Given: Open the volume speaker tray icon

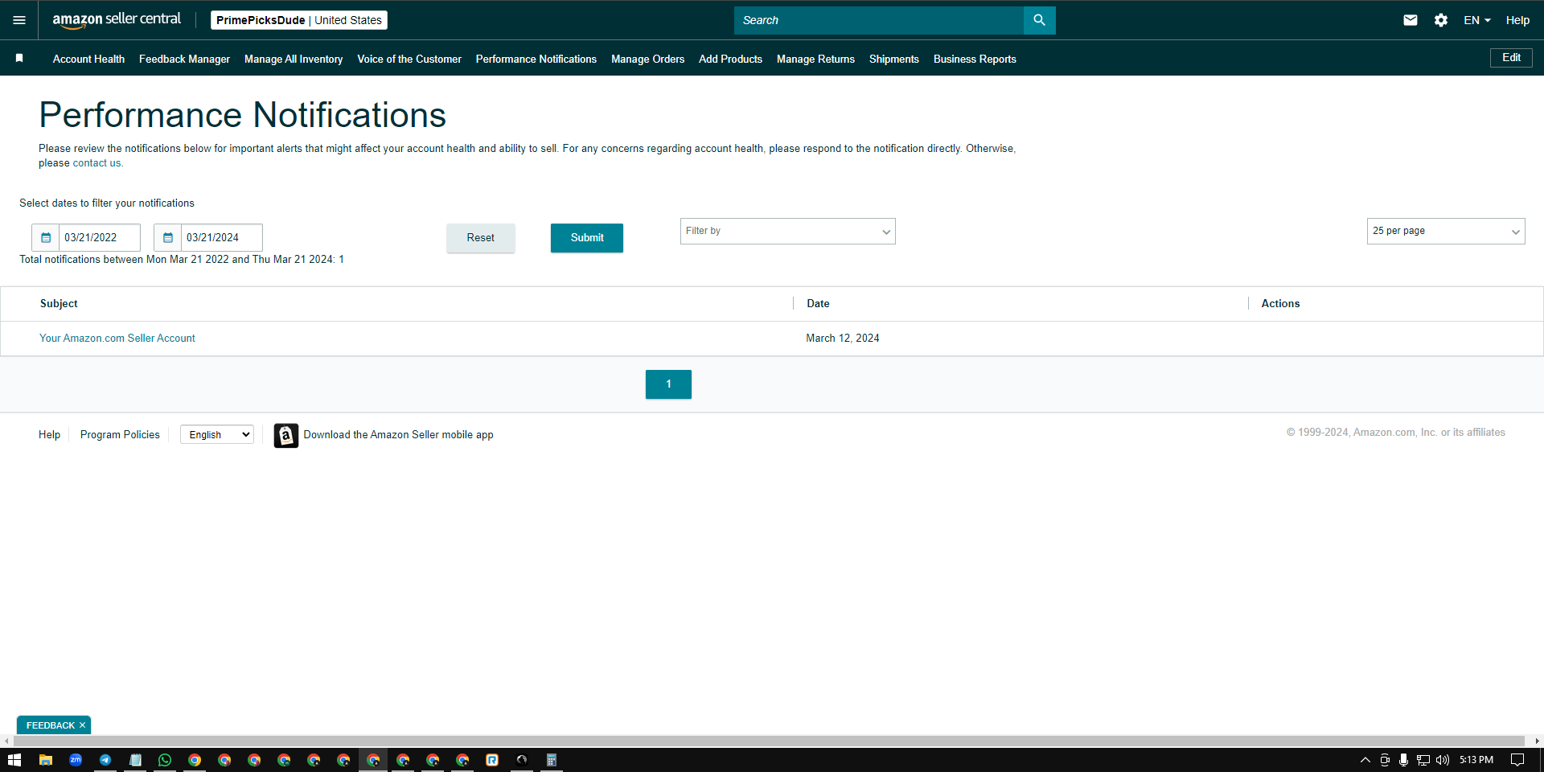Looking at the screenshot, I should [1442, 760].
